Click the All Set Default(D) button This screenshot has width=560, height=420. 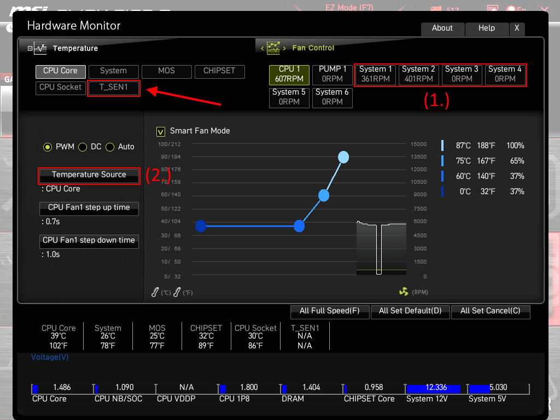point(410,311)
